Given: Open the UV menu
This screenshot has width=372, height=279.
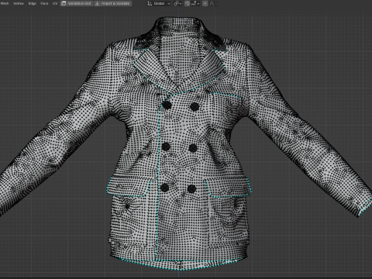Looking at the screenshot, I should 55,3.
